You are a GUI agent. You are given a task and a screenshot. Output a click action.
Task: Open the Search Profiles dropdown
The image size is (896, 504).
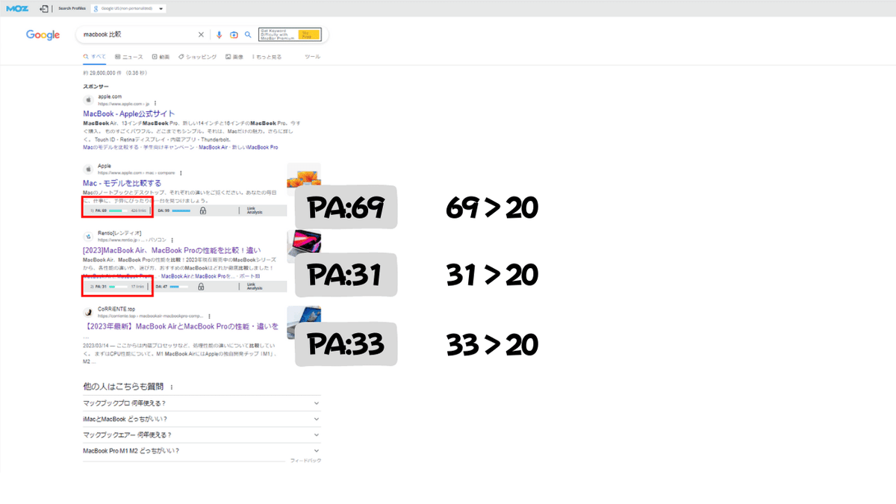[x=128, y=9]
